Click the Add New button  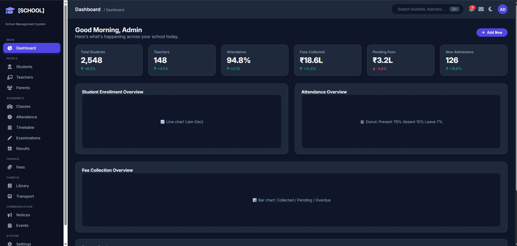(492, 32)
